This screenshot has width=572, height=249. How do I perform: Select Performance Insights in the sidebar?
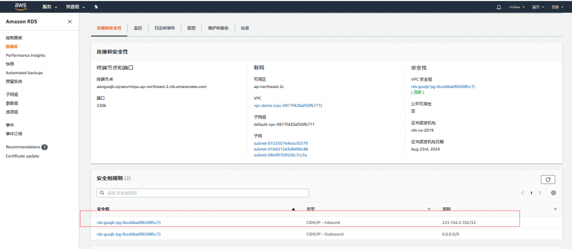[25, 55]
